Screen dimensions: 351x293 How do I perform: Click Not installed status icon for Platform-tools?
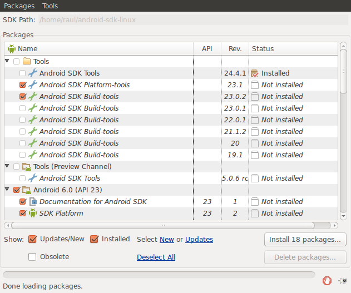pos(255,85)
